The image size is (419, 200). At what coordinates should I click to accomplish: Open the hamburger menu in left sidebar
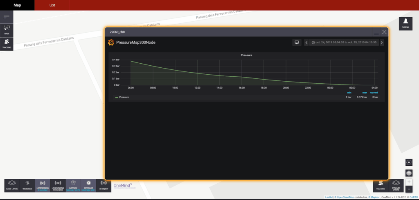click(7, 17)
